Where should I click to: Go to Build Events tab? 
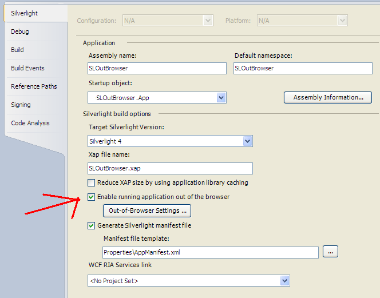pyautogui.click(x=27, y=68)
